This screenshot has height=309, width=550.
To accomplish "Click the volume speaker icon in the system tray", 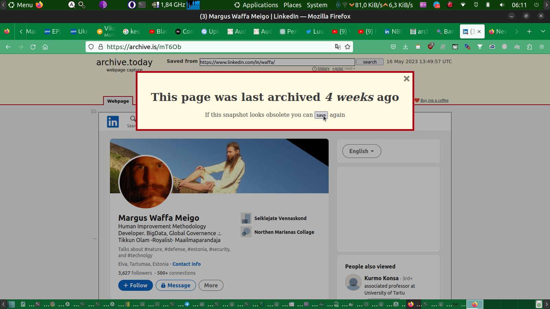I will click(502, 5).
